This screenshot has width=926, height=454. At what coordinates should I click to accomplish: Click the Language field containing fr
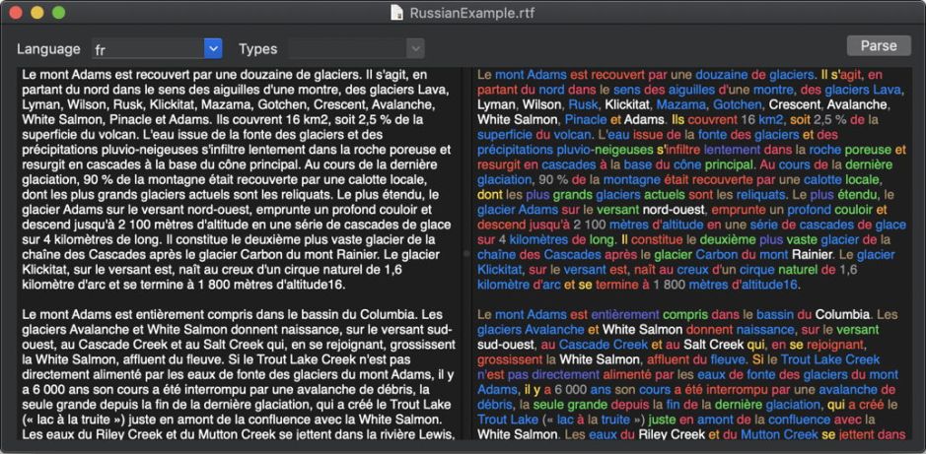pos(147,48)
